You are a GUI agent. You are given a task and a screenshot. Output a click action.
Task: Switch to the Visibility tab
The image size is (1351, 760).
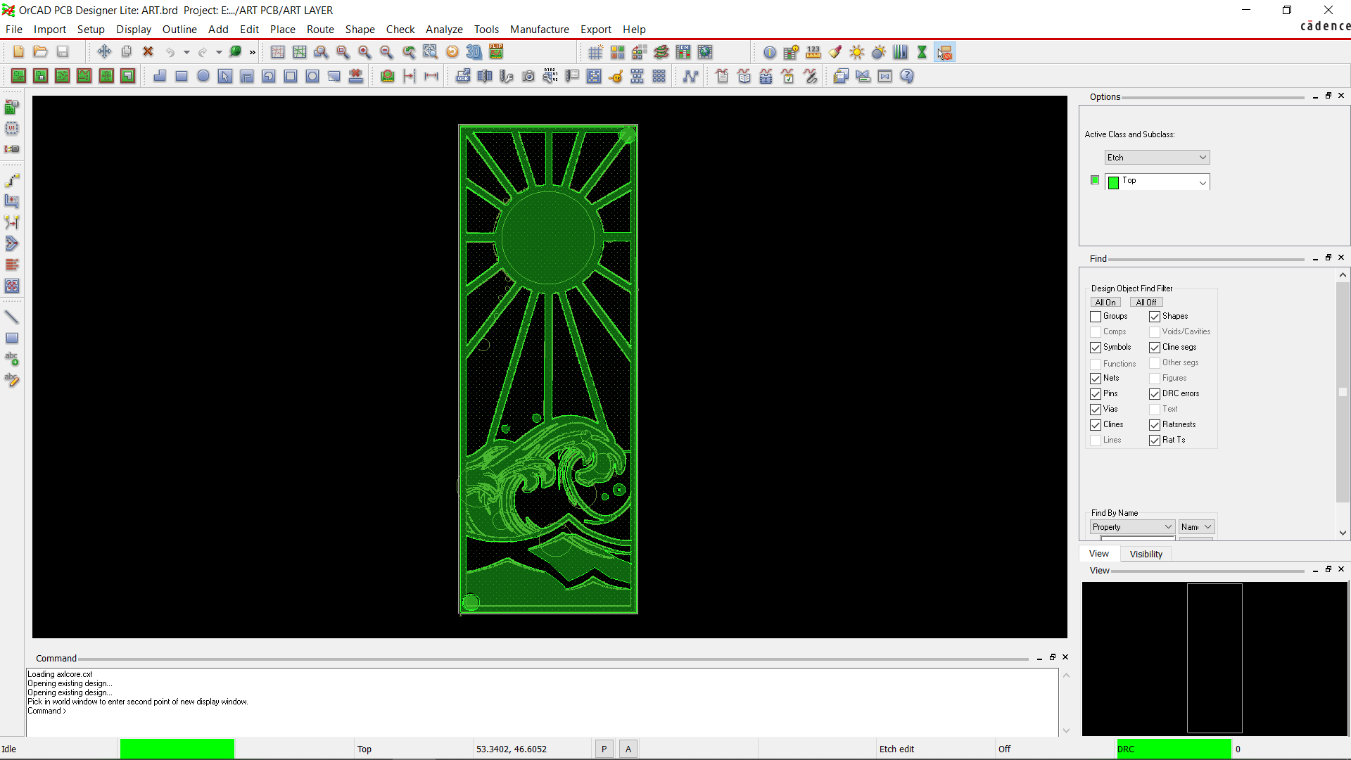[x=1146, y=554]
